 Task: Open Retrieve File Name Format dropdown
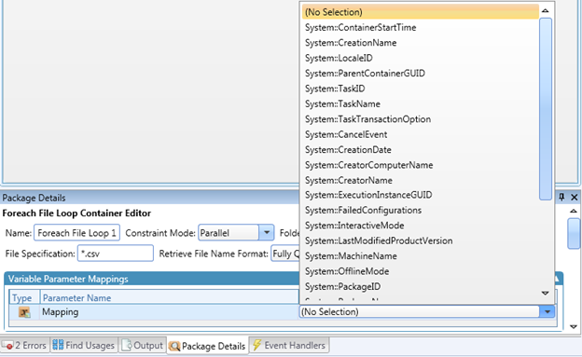[x=285, y=254]
